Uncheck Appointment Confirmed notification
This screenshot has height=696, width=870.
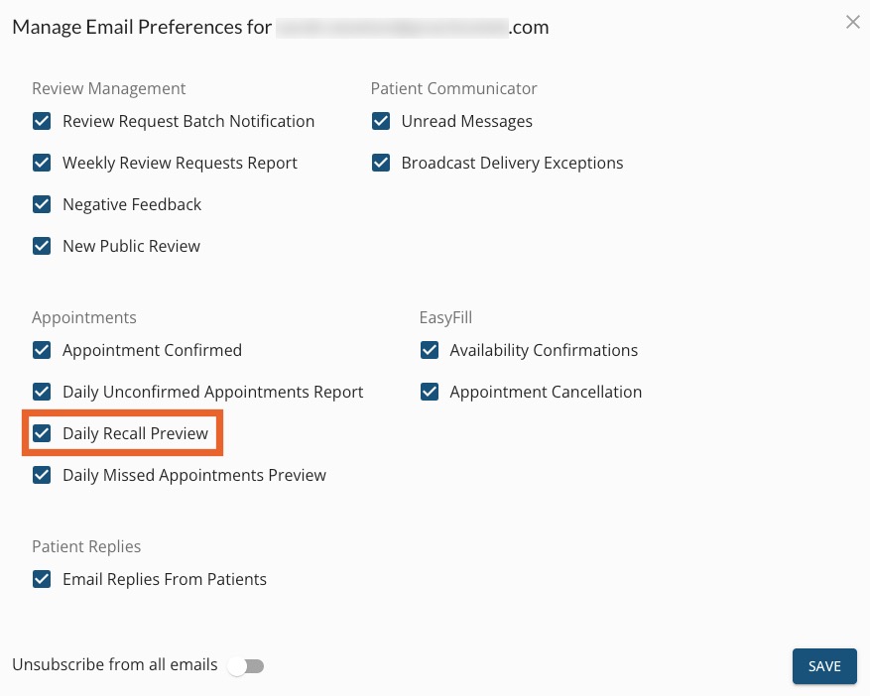coord(42,350)
